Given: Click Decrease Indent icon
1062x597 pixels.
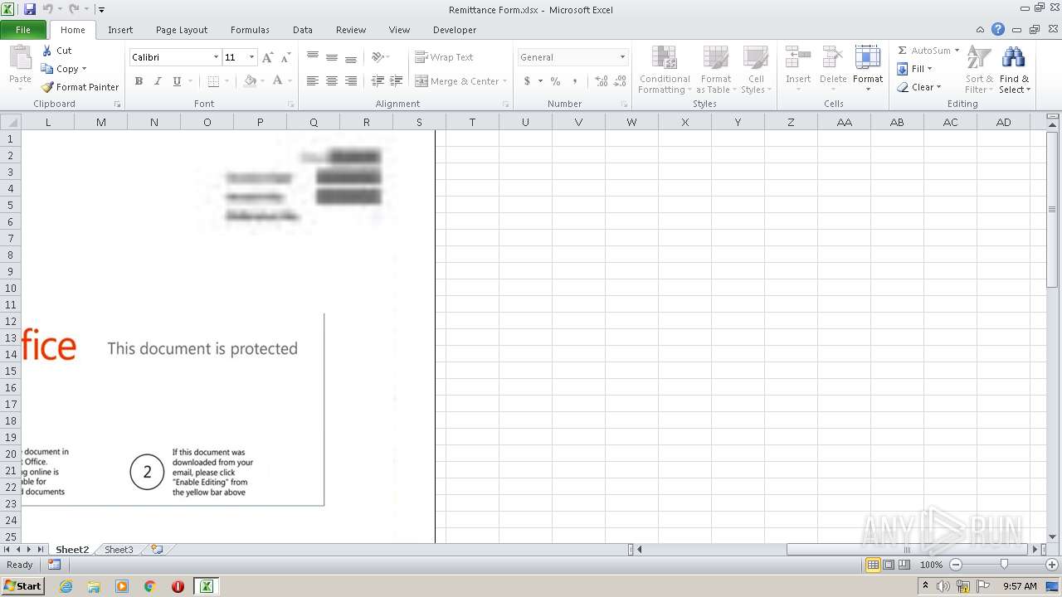Looking at the screenshot, I should point(378,81).
